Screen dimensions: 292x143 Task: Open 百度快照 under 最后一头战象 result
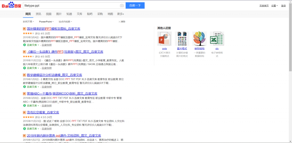(46, 68)
